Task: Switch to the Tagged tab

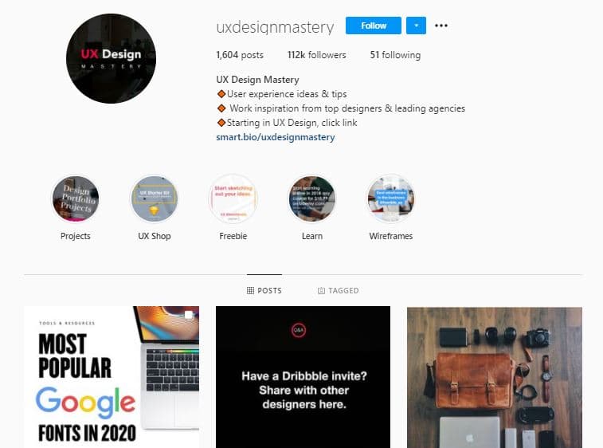Action: coord(339,291)
